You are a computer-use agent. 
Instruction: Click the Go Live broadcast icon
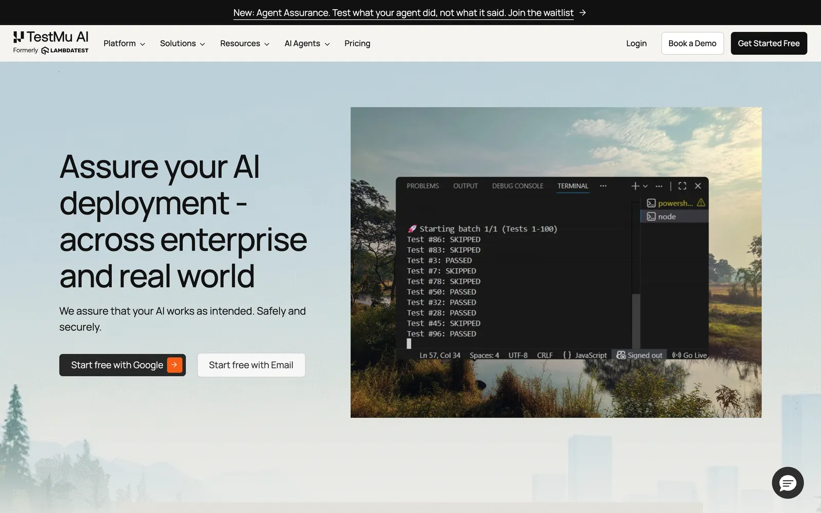pos(676,355)
